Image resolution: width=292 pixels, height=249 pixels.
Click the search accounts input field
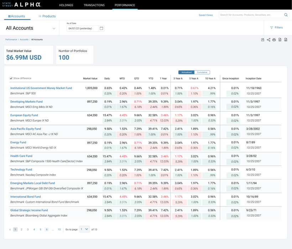(x=251, y=15)
